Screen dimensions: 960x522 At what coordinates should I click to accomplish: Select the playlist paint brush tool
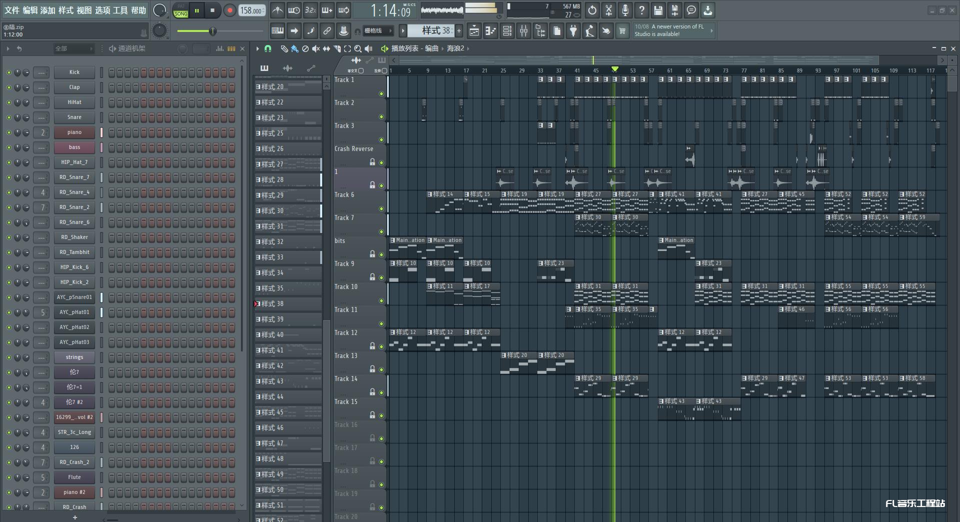[295, 48]
